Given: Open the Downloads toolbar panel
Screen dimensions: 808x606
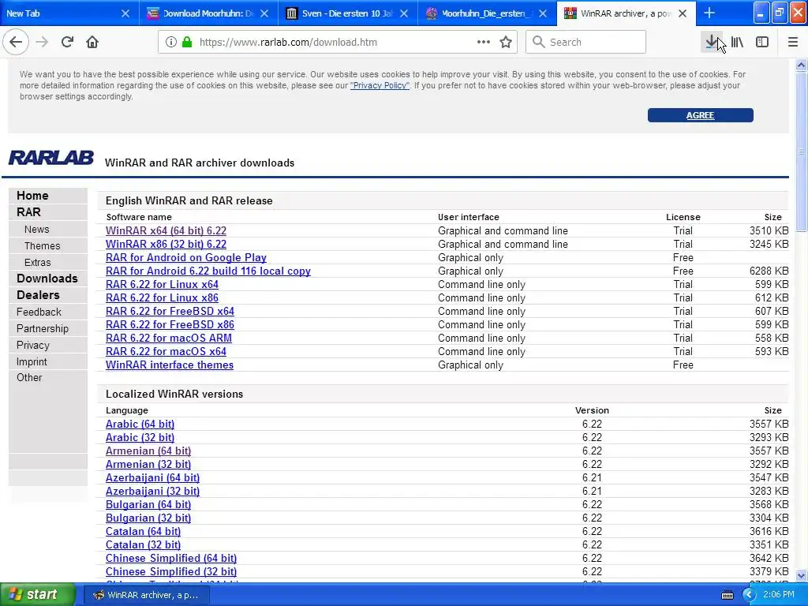Looking at the screenshot, I should point(712,43).
